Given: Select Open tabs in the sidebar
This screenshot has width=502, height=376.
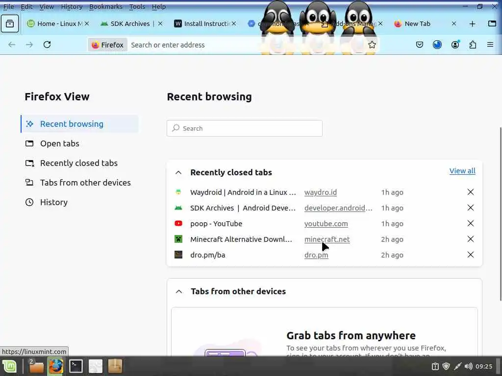Looking at the screenshot, I should pyautogui.click(x=80, y=143).
